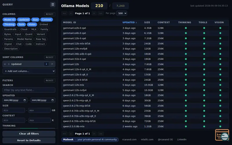Open the Add sort column dropdown
Screen dimensions: 232x145
[x=29, y=71]
